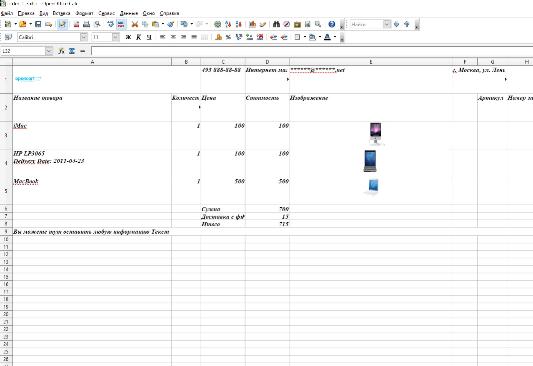Show Draw Functions icon
This screenshot has height=366, width=533.
263,24
